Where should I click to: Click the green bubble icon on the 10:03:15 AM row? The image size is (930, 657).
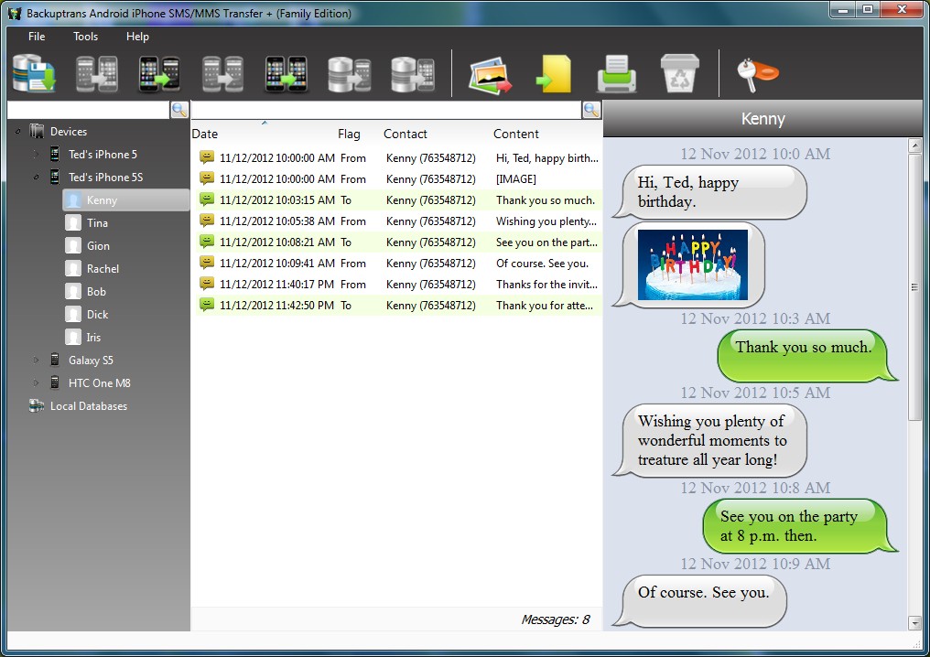click(x=206, y=199)
